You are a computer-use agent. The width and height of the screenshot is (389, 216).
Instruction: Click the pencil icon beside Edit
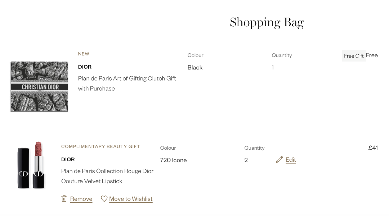[x=279, y=160]
